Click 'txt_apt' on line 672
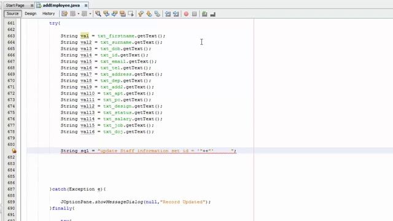Viewport: 393px width, 221px height. click(x=113, y=93)
